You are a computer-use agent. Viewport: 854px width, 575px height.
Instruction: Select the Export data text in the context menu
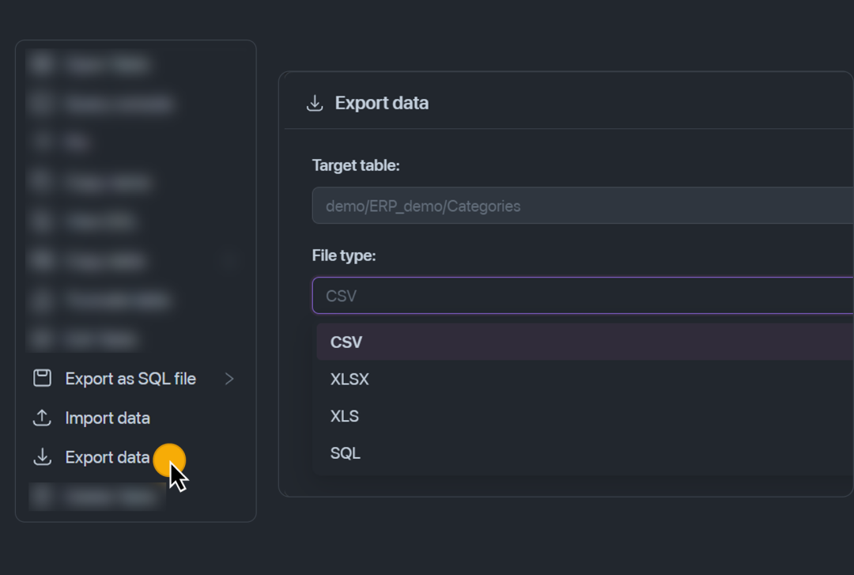click(107, 457)
